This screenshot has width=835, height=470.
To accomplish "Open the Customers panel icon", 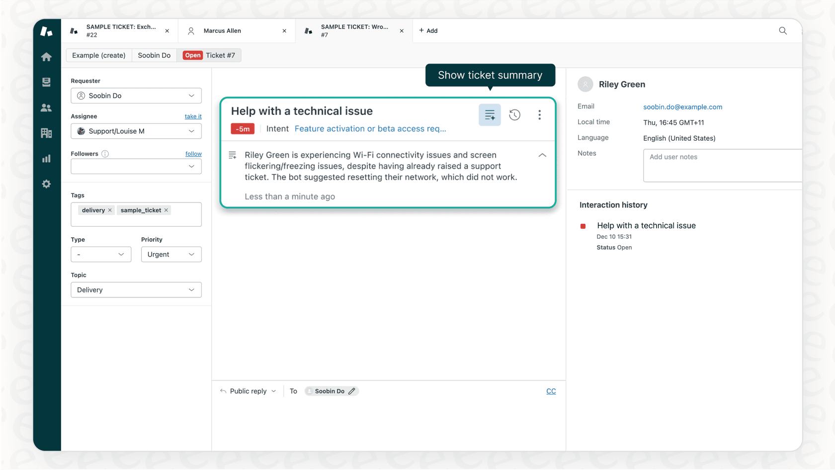I will point(46,107).
